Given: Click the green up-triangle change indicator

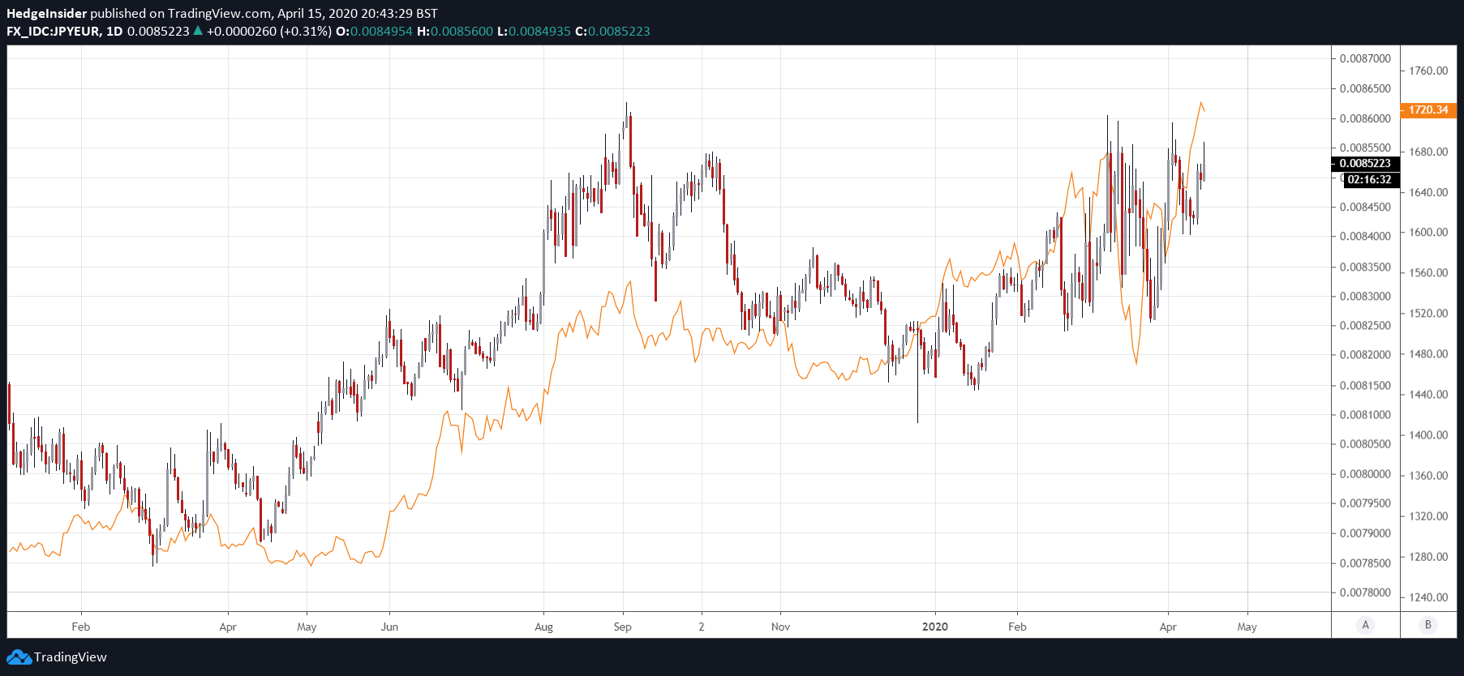Looking at the screenshot, I should [197, 31].
